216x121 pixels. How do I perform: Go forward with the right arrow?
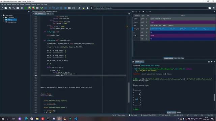click(x=91, y=8)
